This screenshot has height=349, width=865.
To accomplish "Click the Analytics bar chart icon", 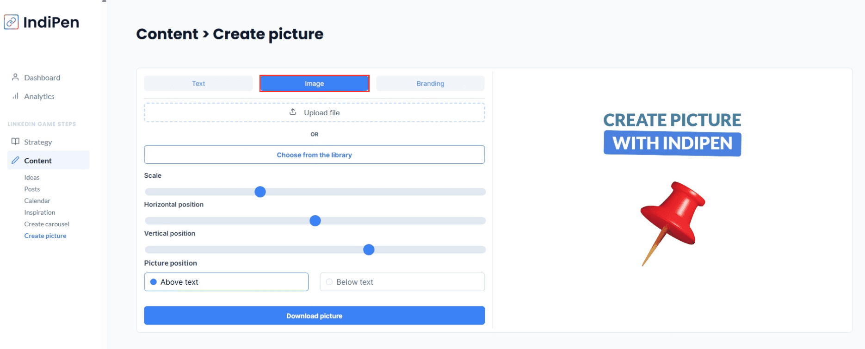I will [x=15, y=96].
